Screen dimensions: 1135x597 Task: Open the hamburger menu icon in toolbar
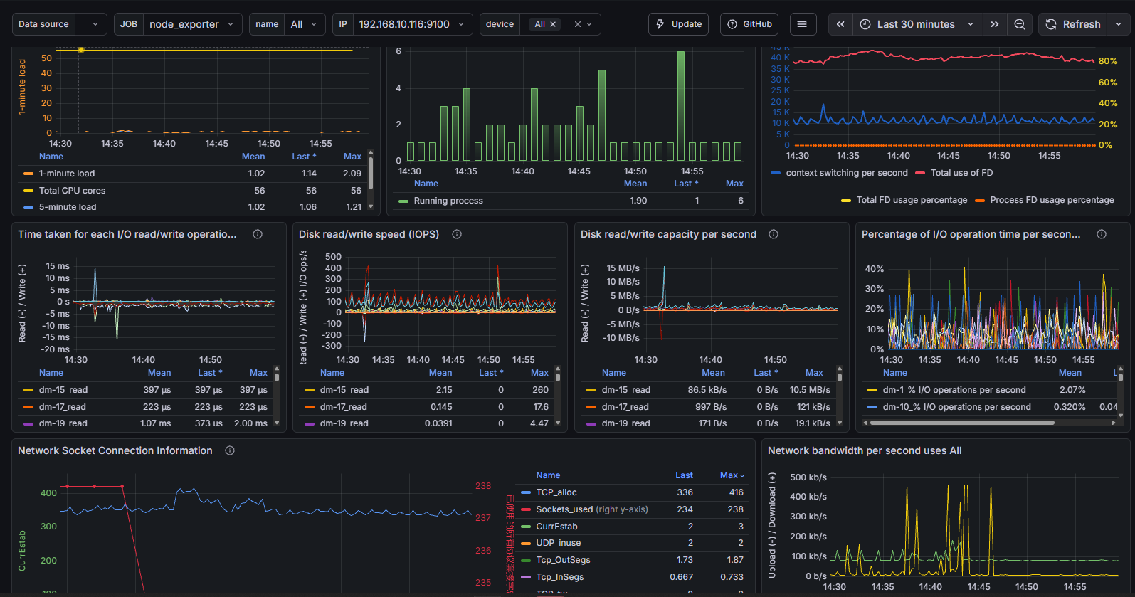(802, 24)
